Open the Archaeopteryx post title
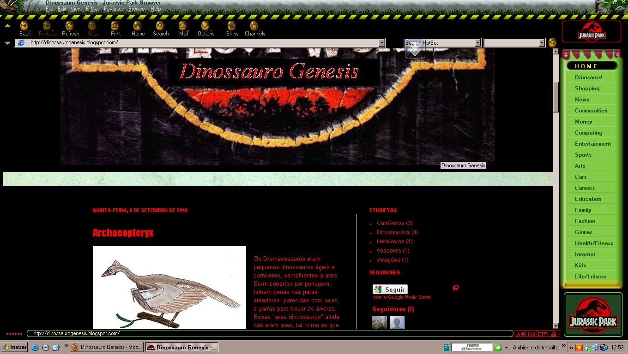Image resolution: width=628 pixels, height=354 pixels. (x=123, y=233)
